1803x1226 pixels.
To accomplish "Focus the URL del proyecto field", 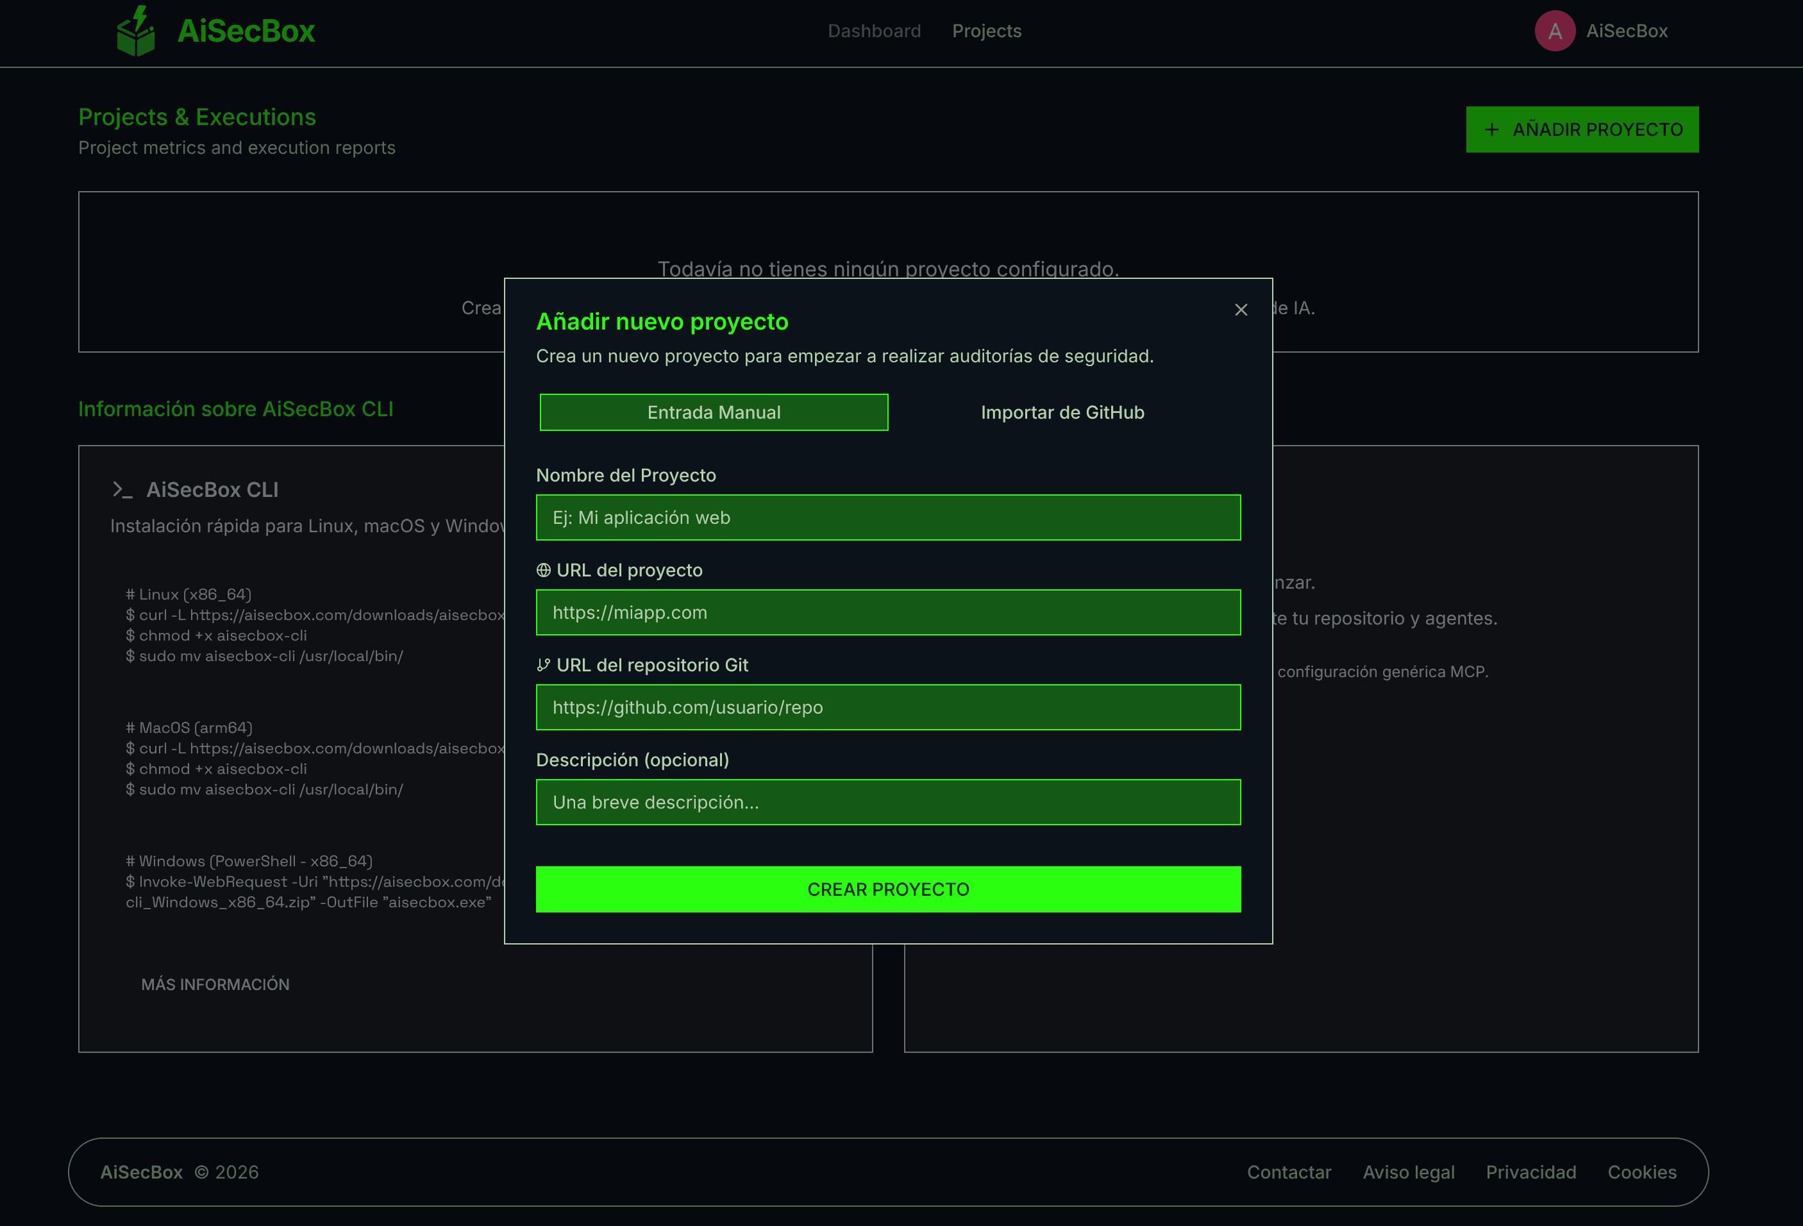I will point(888,612).
